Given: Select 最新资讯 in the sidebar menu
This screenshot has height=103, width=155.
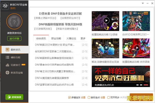Looking at the screenshot, I should click(x=14, y=50).
